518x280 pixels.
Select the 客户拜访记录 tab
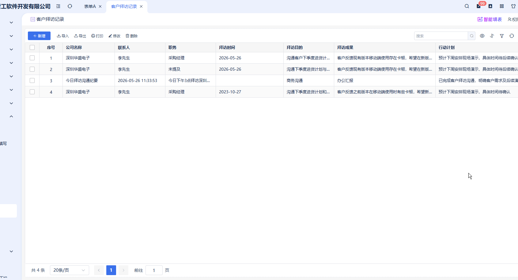coord(124,6)
